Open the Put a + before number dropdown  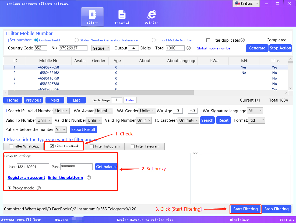point(61,130)
